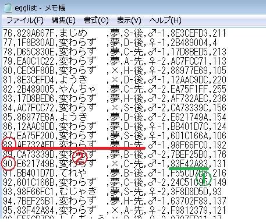Click the number 211 ending line 76

click(219, 33)
